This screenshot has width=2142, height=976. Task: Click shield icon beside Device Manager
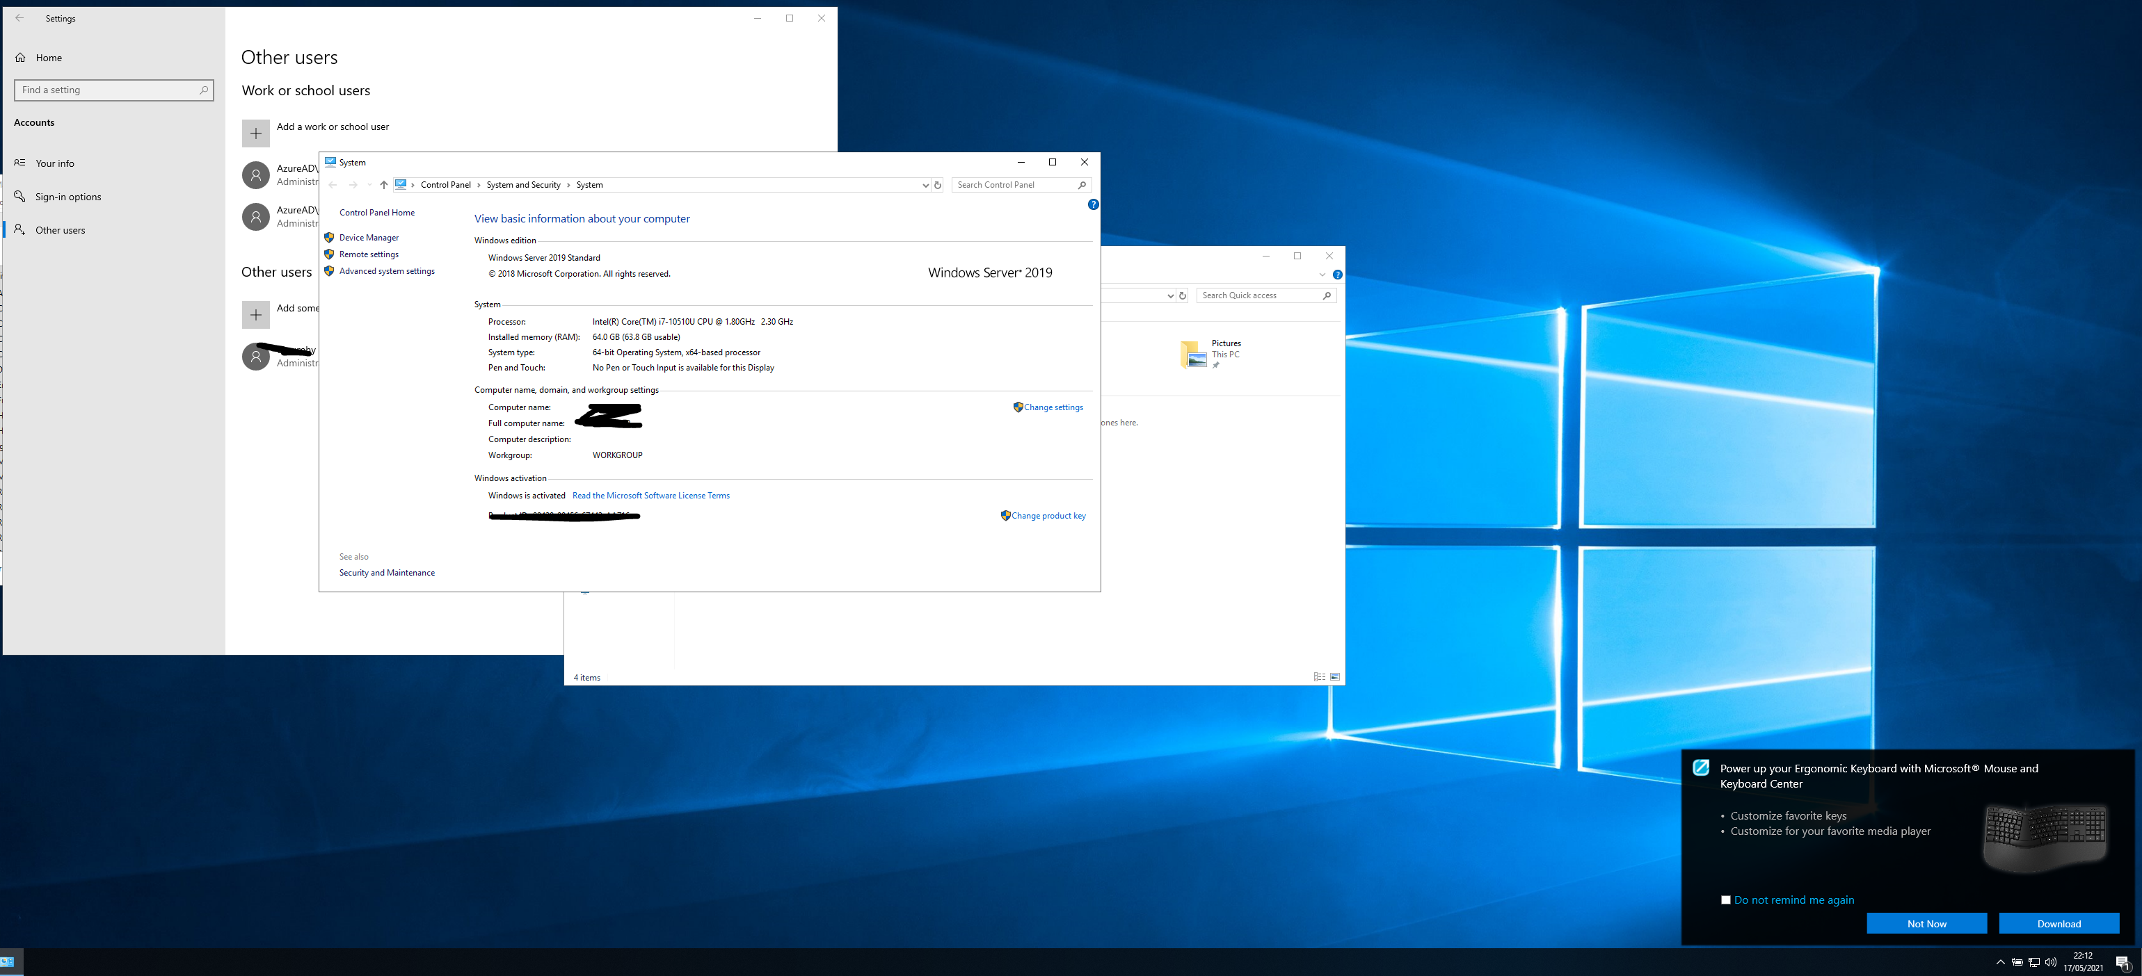click(x=329, y=237)
